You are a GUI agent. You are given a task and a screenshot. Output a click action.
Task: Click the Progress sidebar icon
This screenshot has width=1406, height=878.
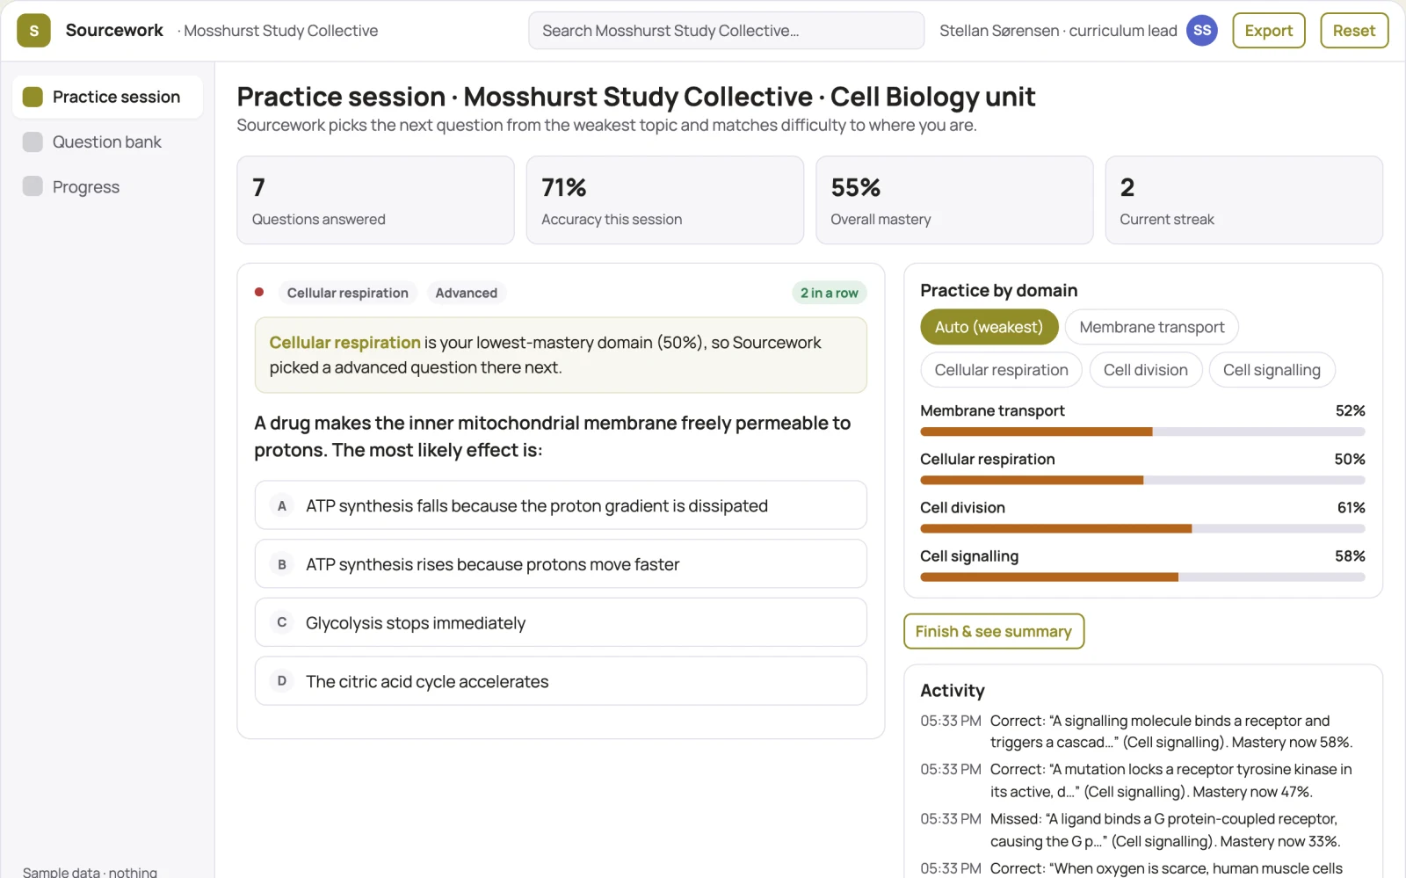click(33, 186)
